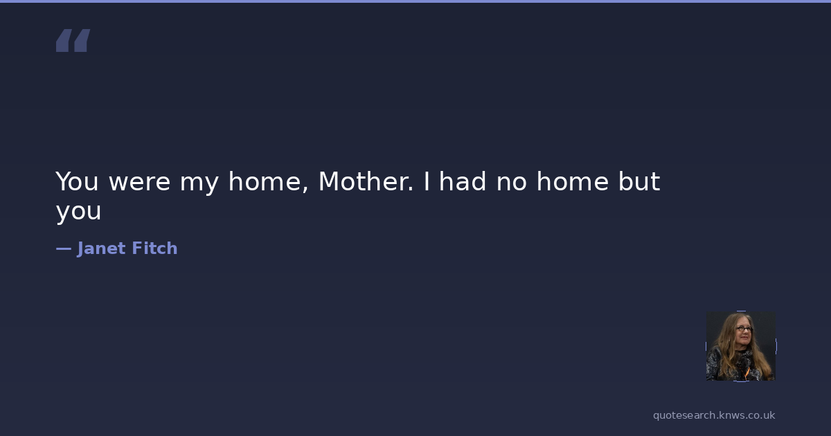Viewport: 831px width, 436px height.
Task: Visit the quotesearch.knws.co.uk watermark link
Action: click(714, 415)
